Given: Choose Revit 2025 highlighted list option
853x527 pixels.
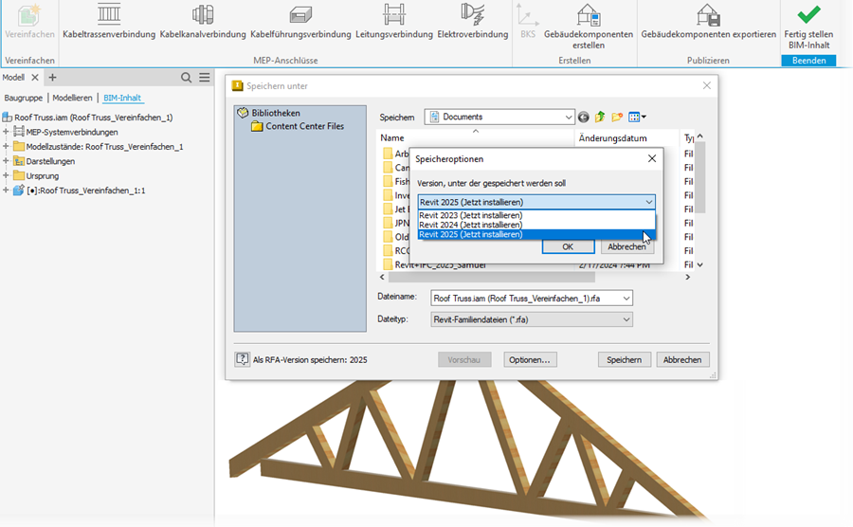Looking at the screenshot, I should tap(536, 234).
